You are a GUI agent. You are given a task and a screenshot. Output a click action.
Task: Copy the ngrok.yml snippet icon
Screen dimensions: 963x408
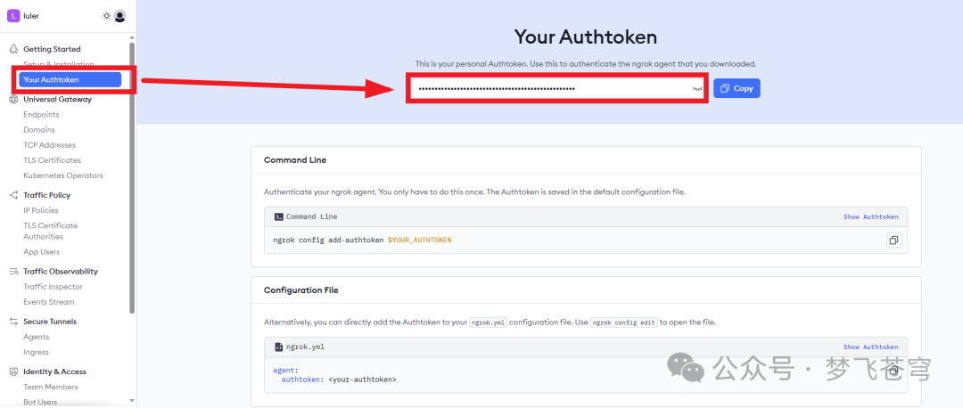(x=893, y=371)
